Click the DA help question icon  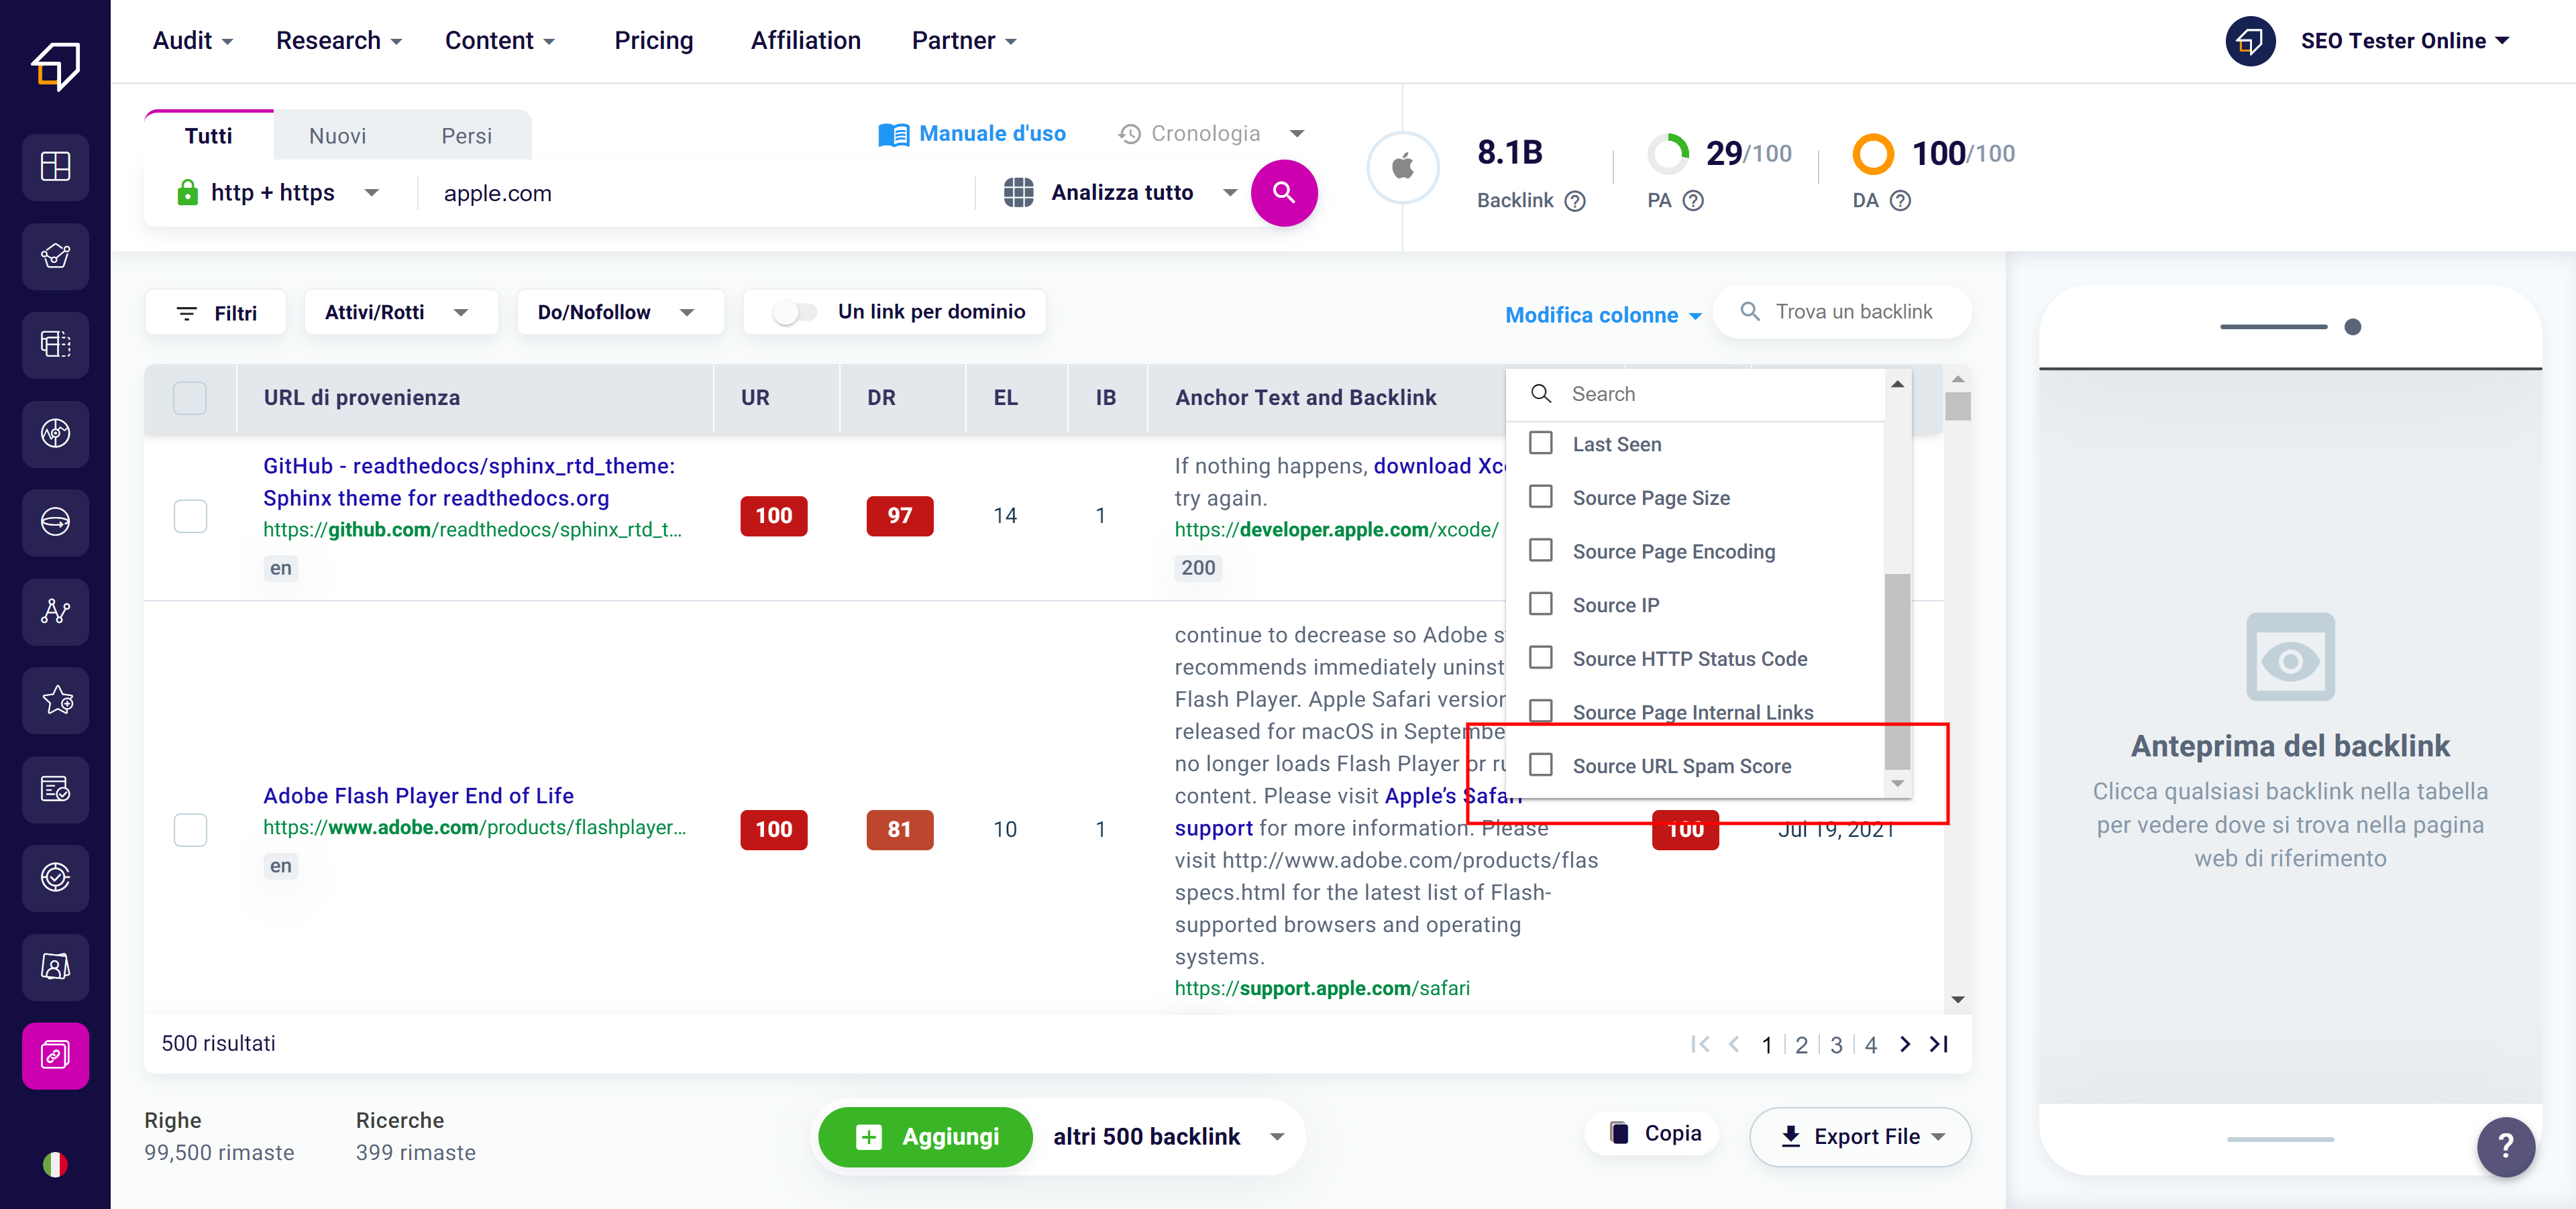click(1900, 201)
